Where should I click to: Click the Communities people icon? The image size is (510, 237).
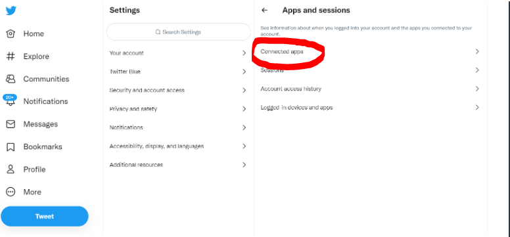[x=11, y=79]
